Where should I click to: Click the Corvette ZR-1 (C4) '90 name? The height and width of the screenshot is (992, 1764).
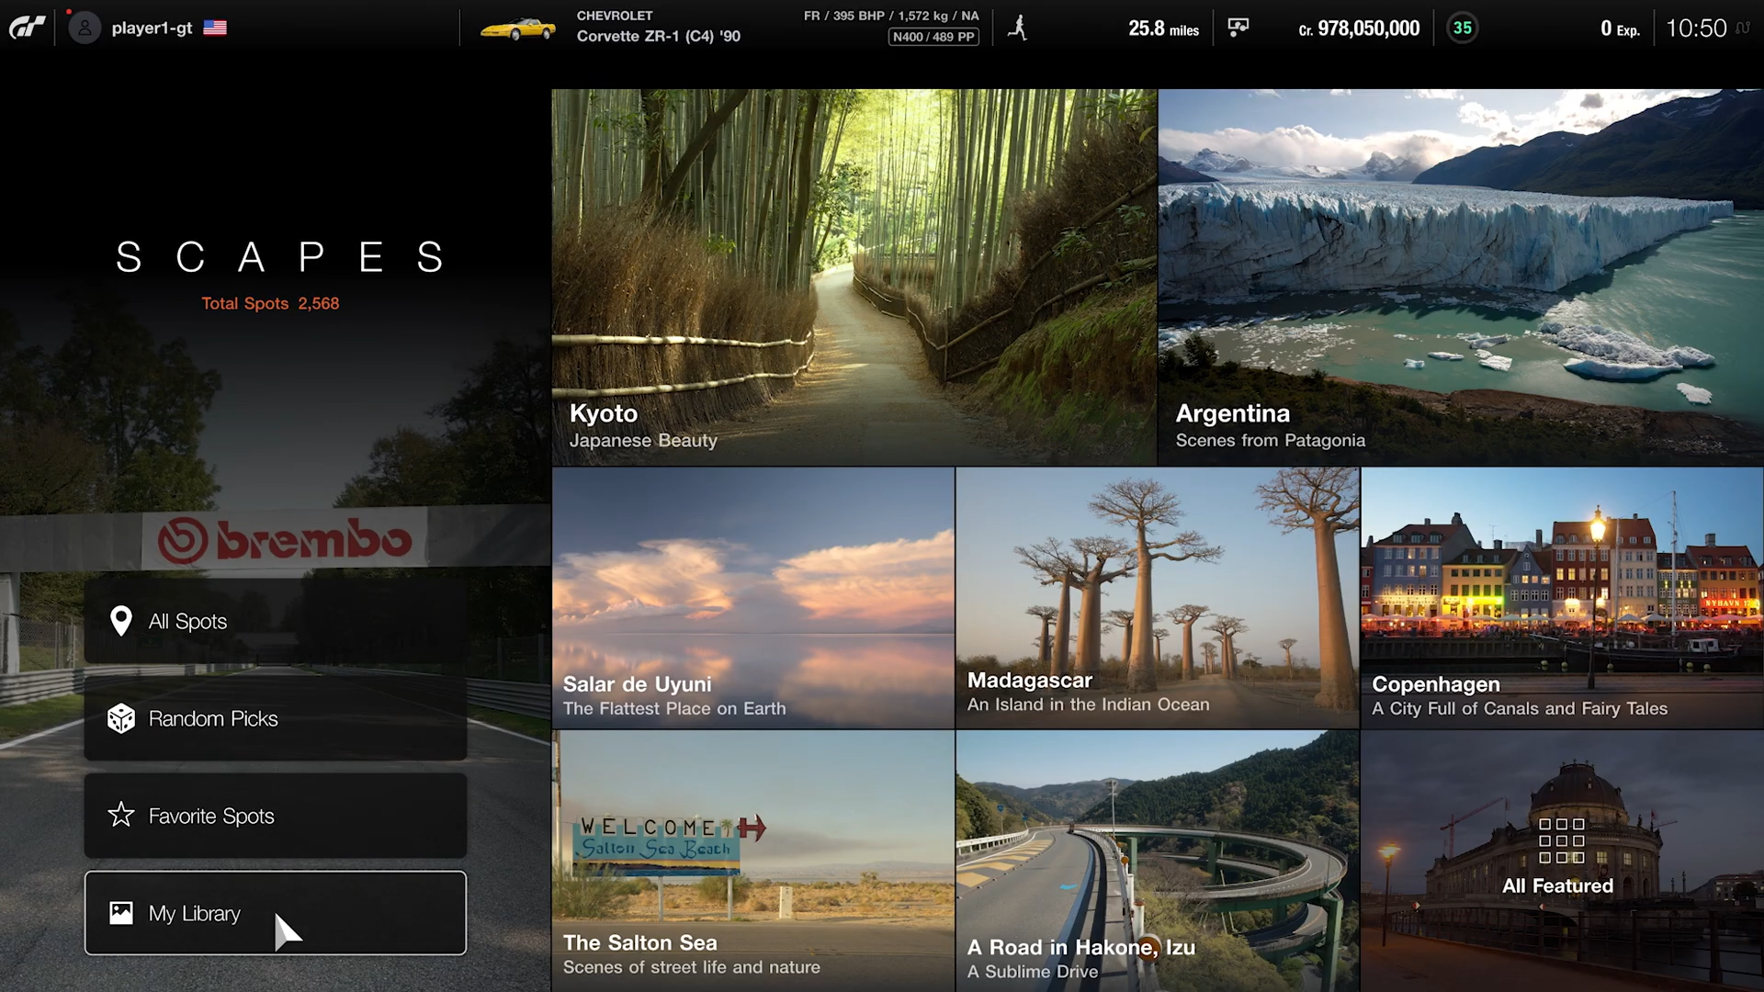[x=659, y=37]
